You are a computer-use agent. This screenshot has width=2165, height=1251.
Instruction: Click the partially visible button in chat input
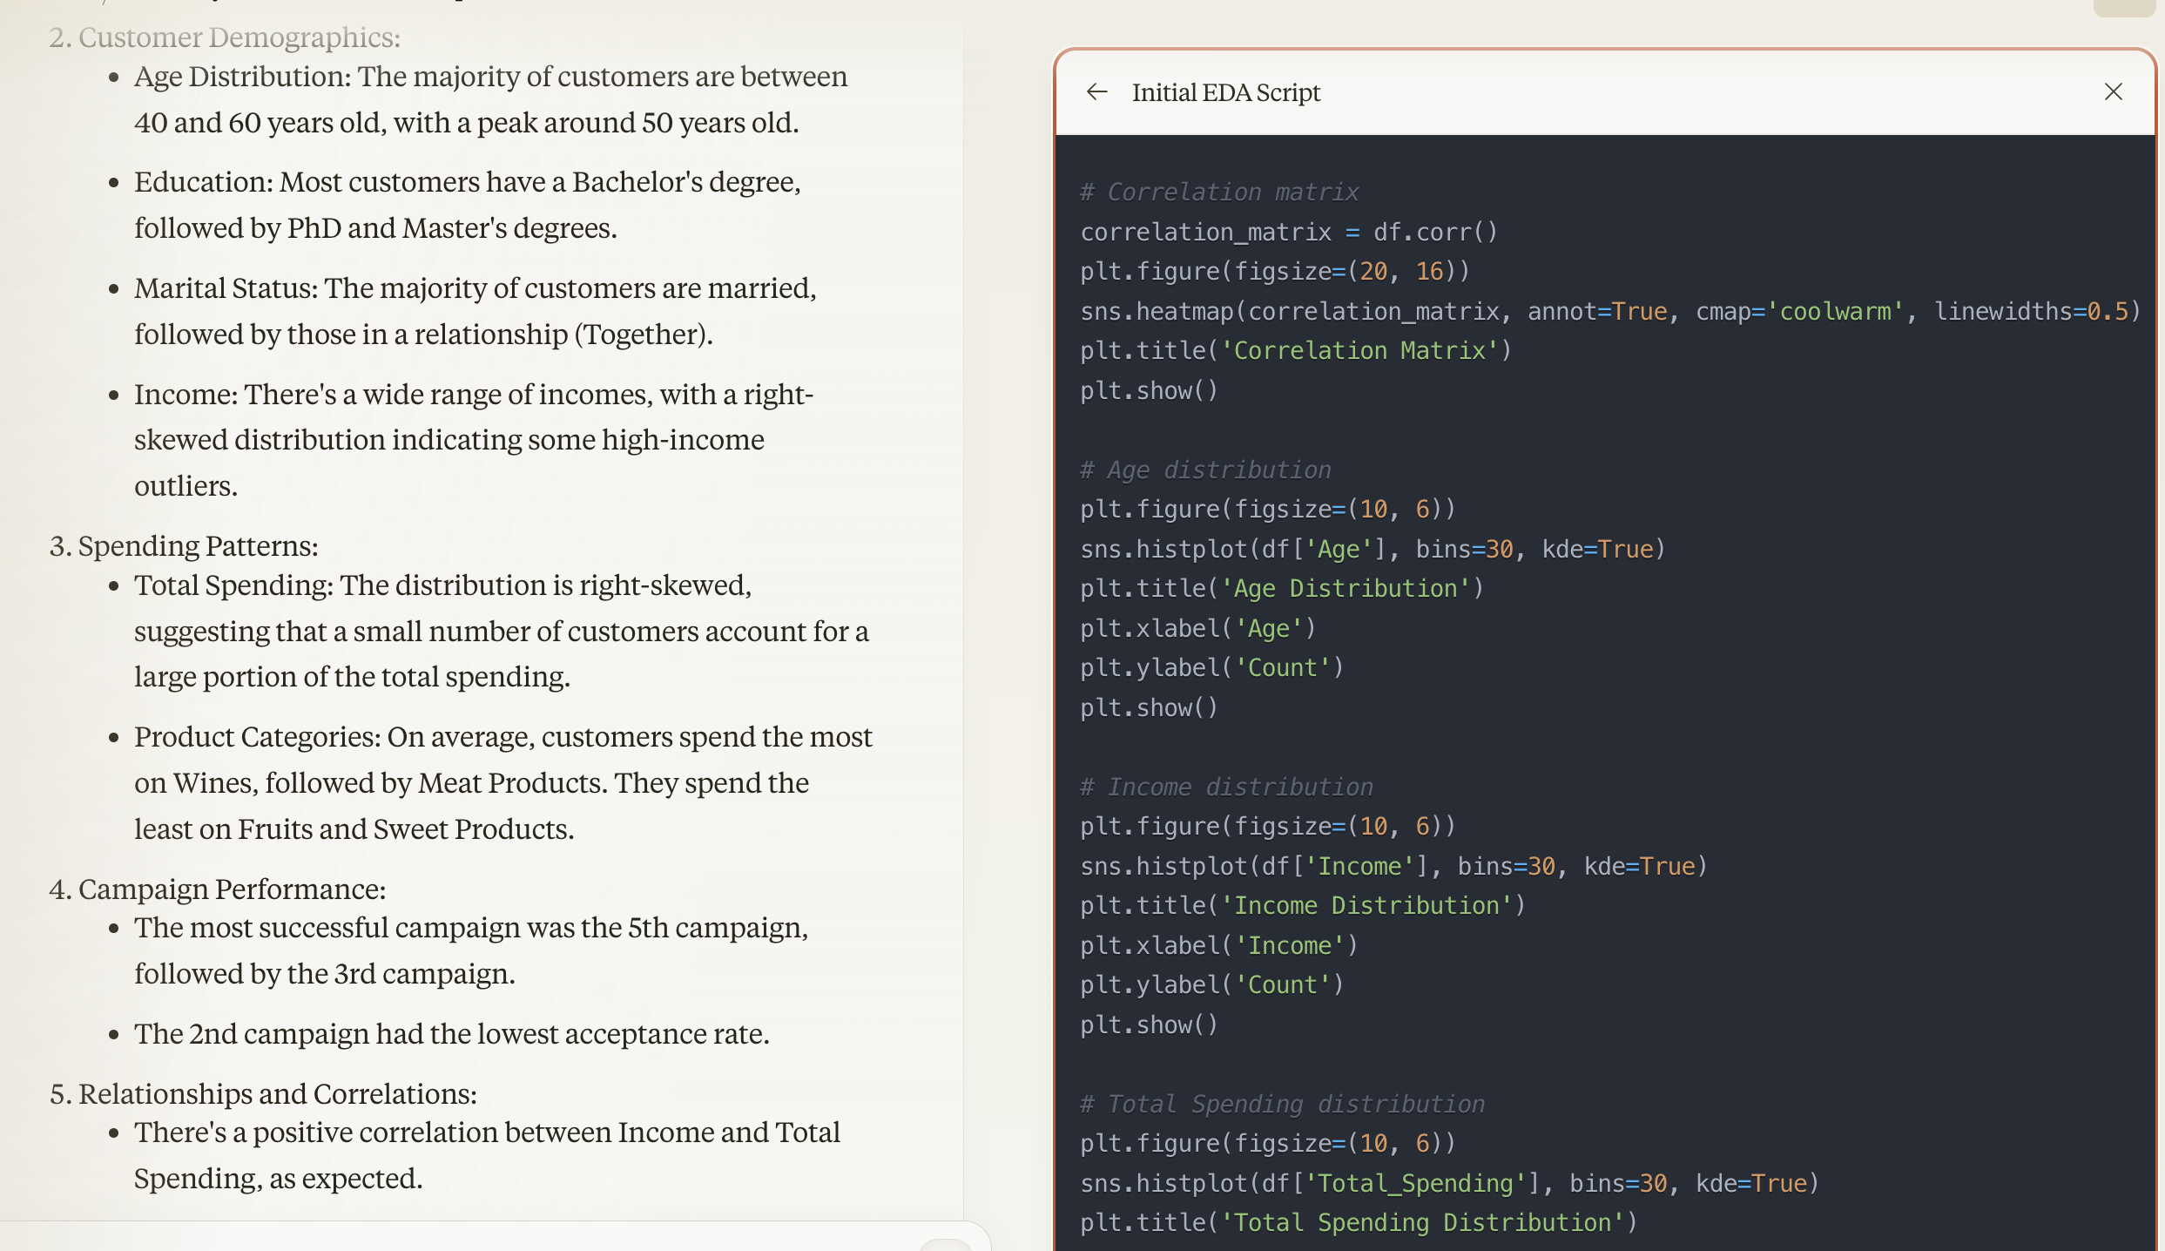click(945, 1245)
